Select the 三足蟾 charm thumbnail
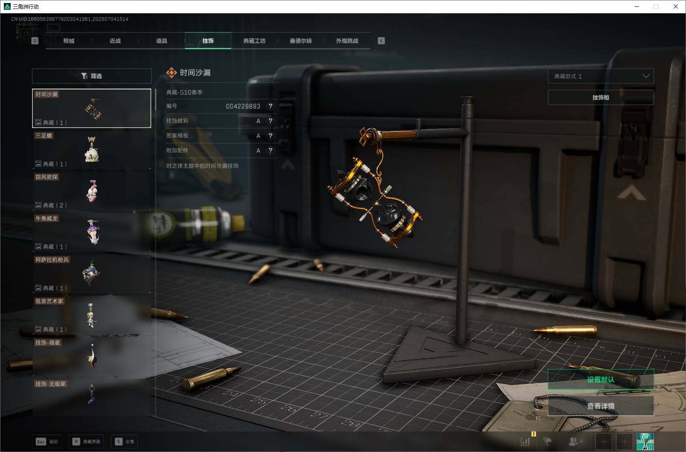Screen dimensions: 686x452 click(92, 150)
